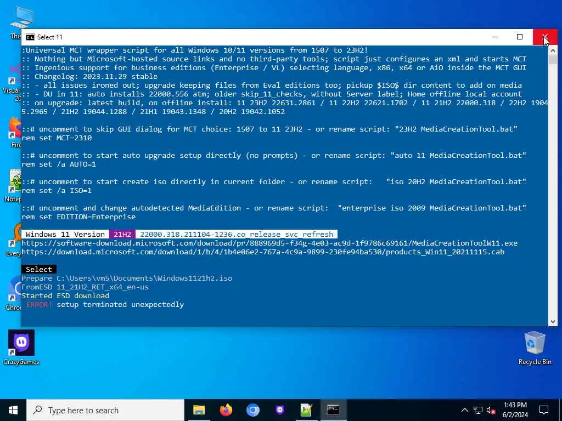Screen dimensions: 562x421
Task: Click the 'FromESD 11_21H2_RET_x64_en-us' line
Action: pos(85,287)
